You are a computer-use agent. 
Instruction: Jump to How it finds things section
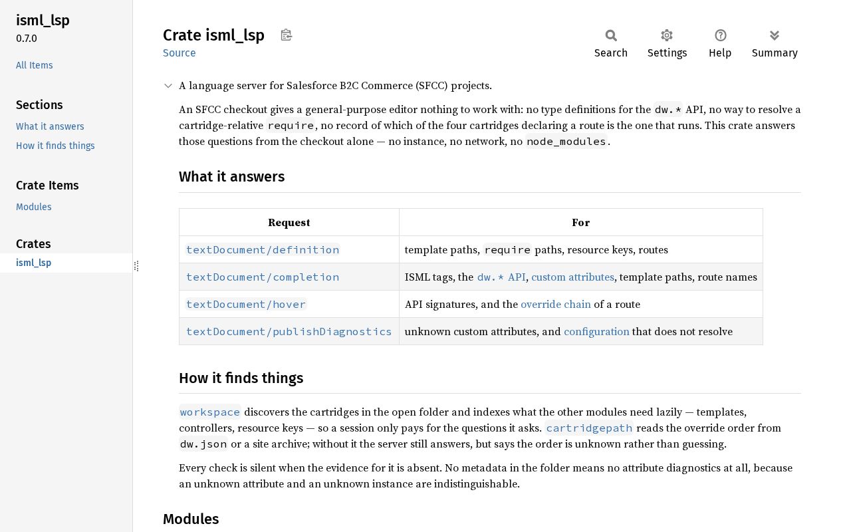click(55, 146)
